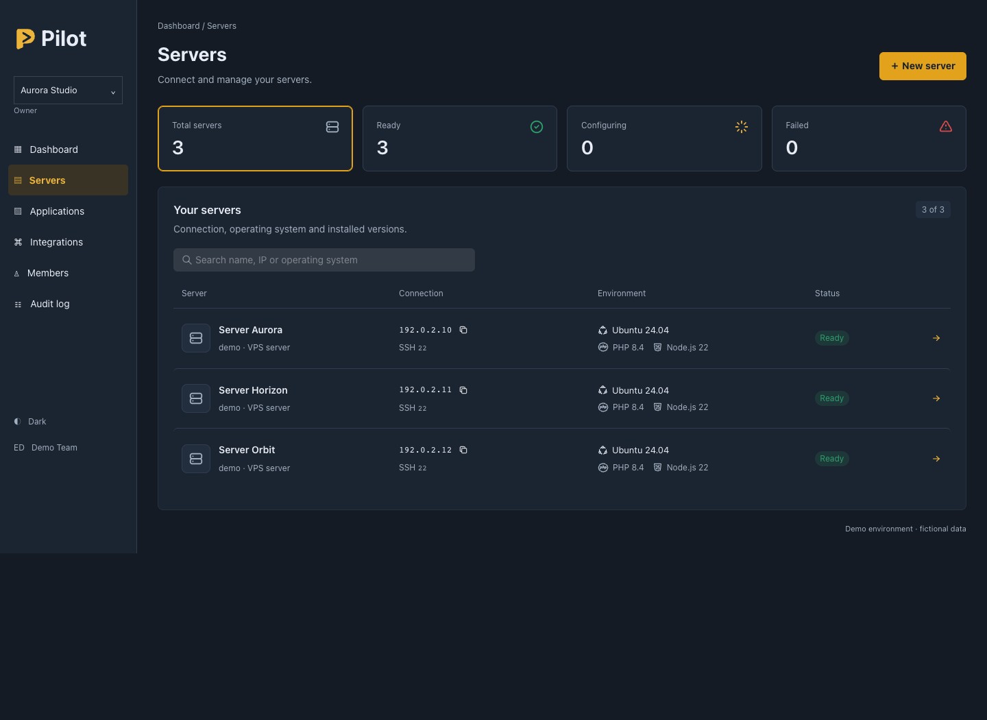Click Ubuntu icon in Server Horizon row

602,390
